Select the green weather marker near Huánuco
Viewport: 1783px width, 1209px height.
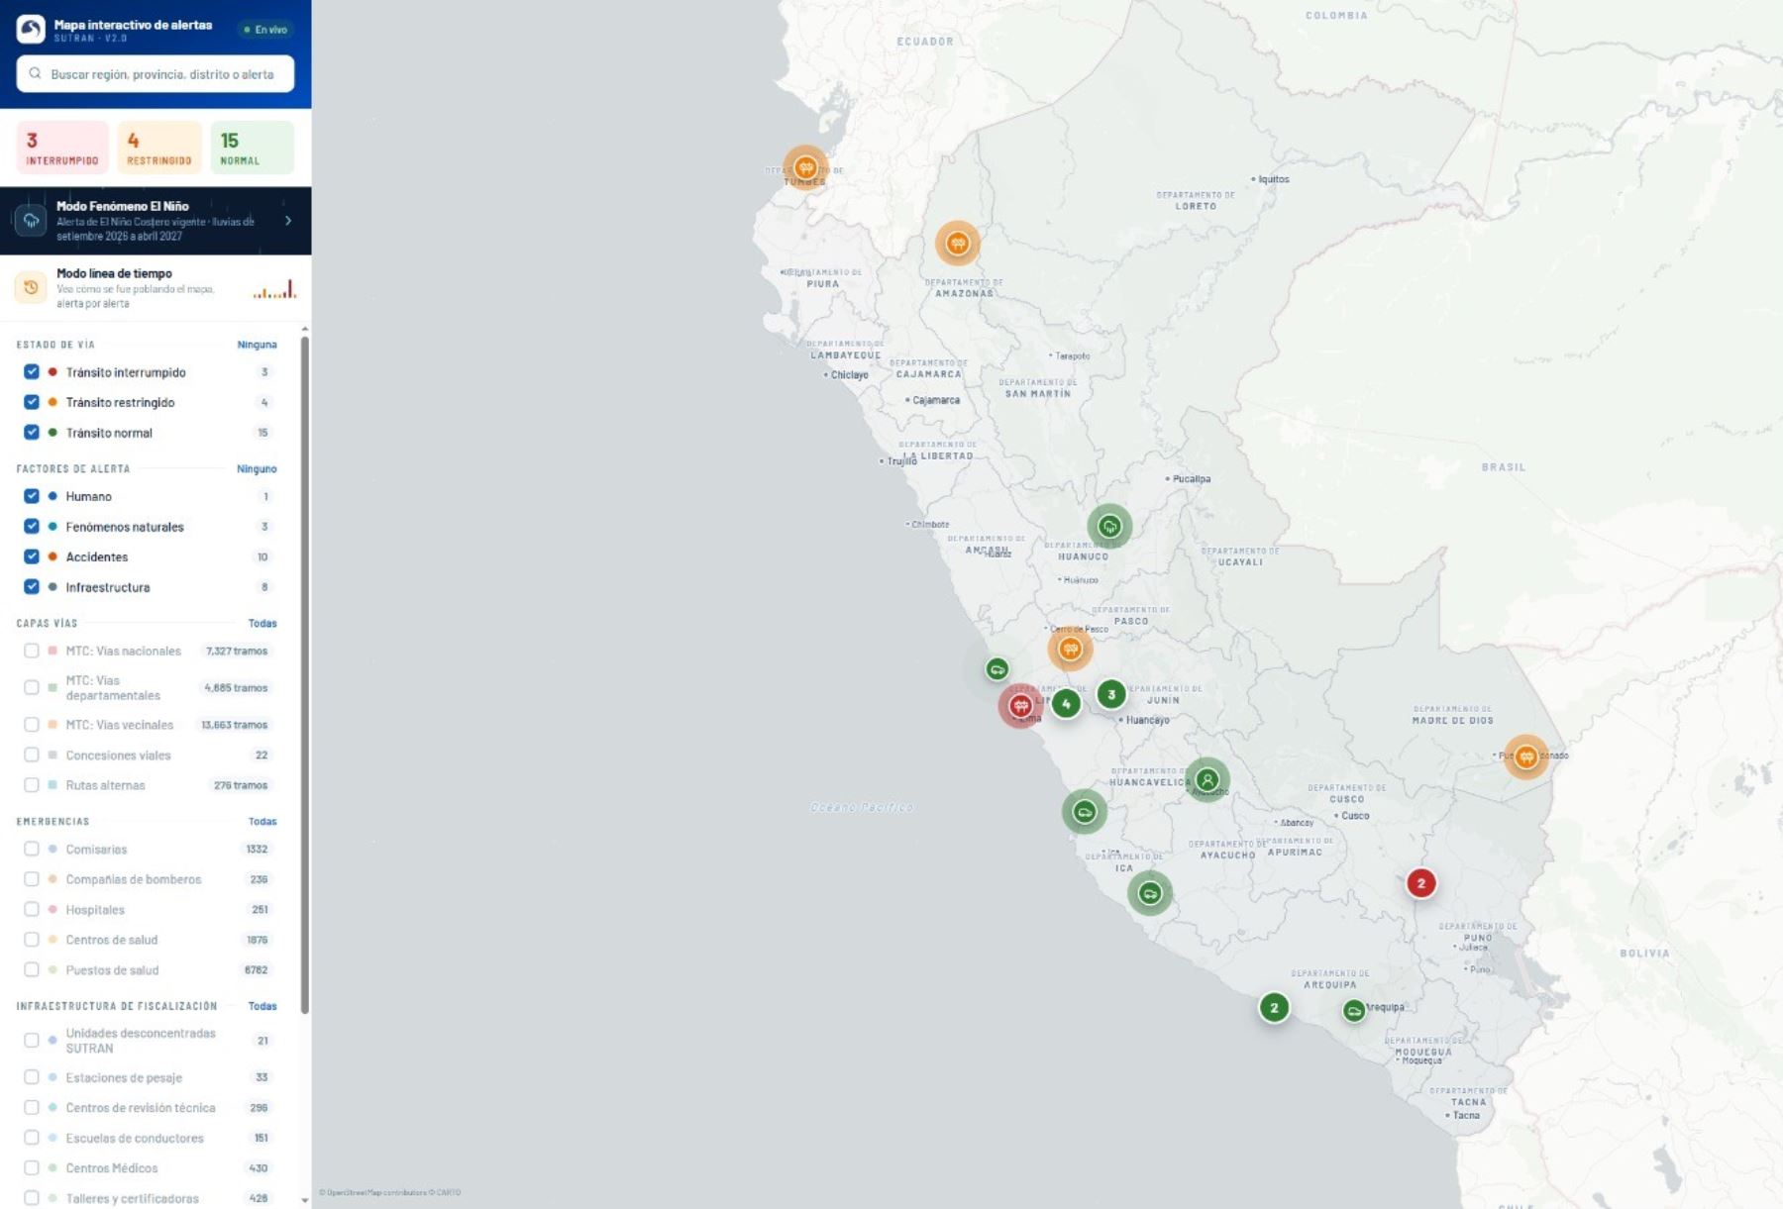1109,526
